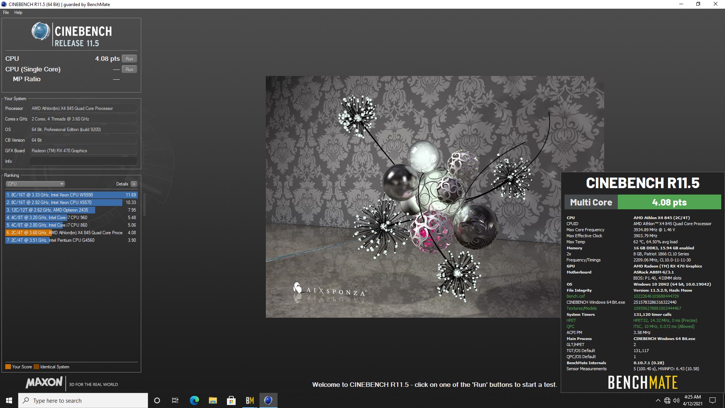
Task: Run the CPU Single Core benchmark
Action: [x=130, y=70]
